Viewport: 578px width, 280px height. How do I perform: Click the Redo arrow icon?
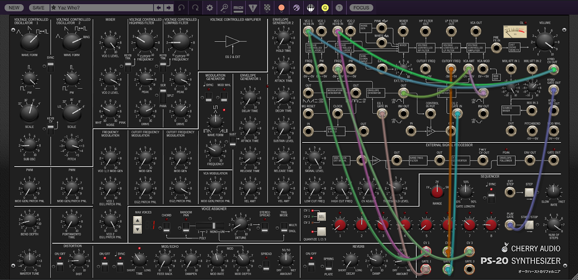click(x=196, y=7)
